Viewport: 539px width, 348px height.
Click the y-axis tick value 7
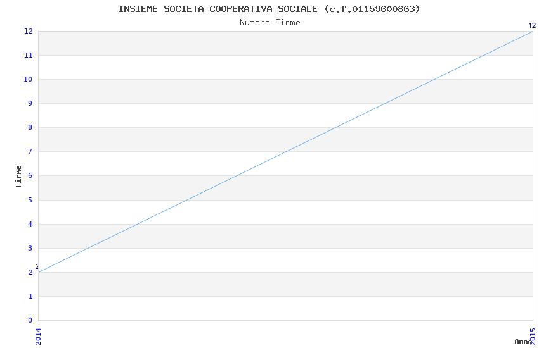[x=30, y=152]
